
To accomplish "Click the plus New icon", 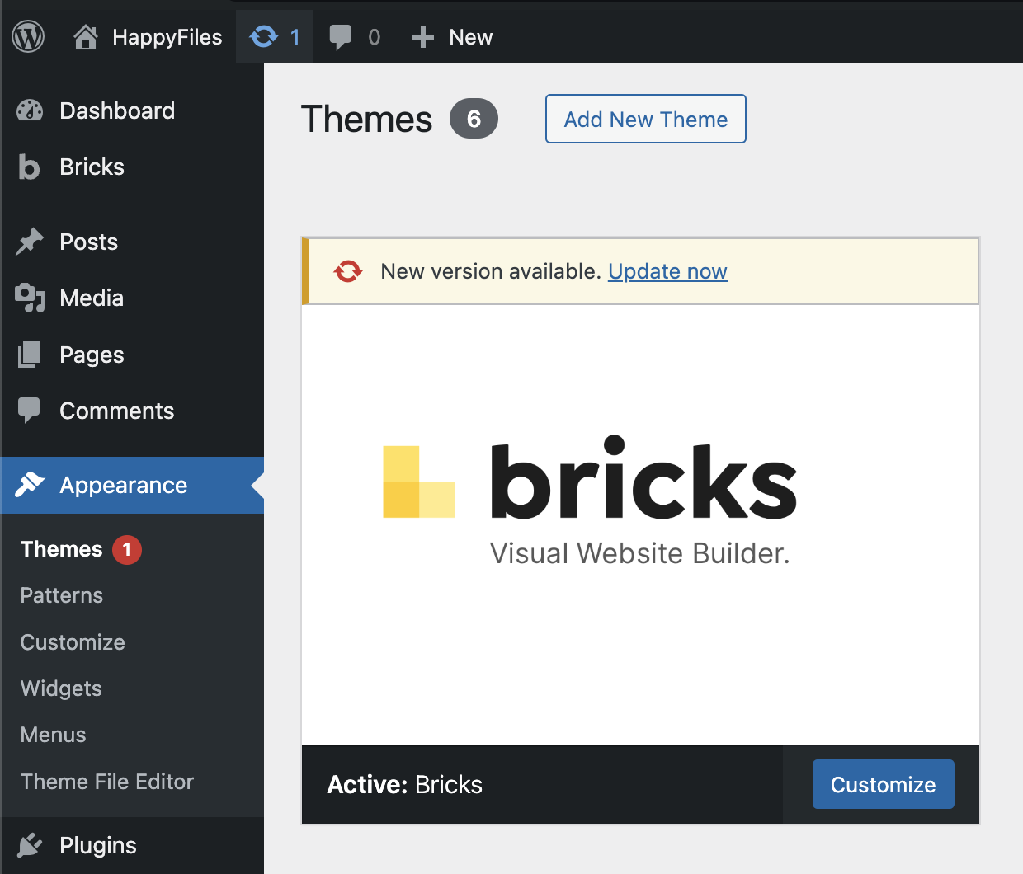I will (423, 37).
